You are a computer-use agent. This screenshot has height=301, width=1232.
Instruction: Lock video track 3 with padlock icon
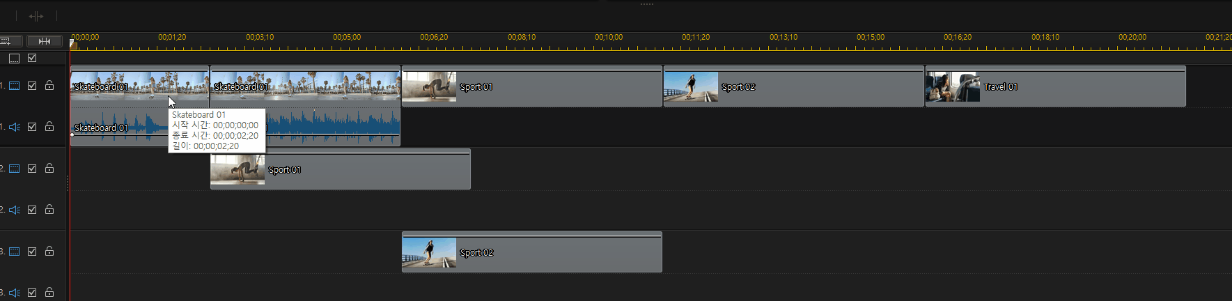[49, 252]
